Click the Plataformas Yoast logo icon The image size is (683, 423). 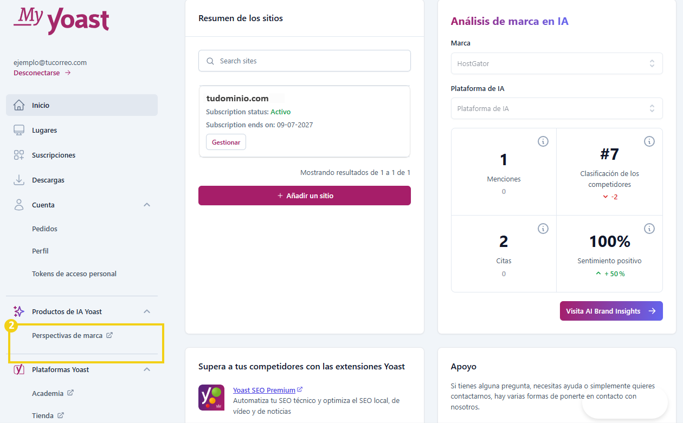click(x=19, y=369)
